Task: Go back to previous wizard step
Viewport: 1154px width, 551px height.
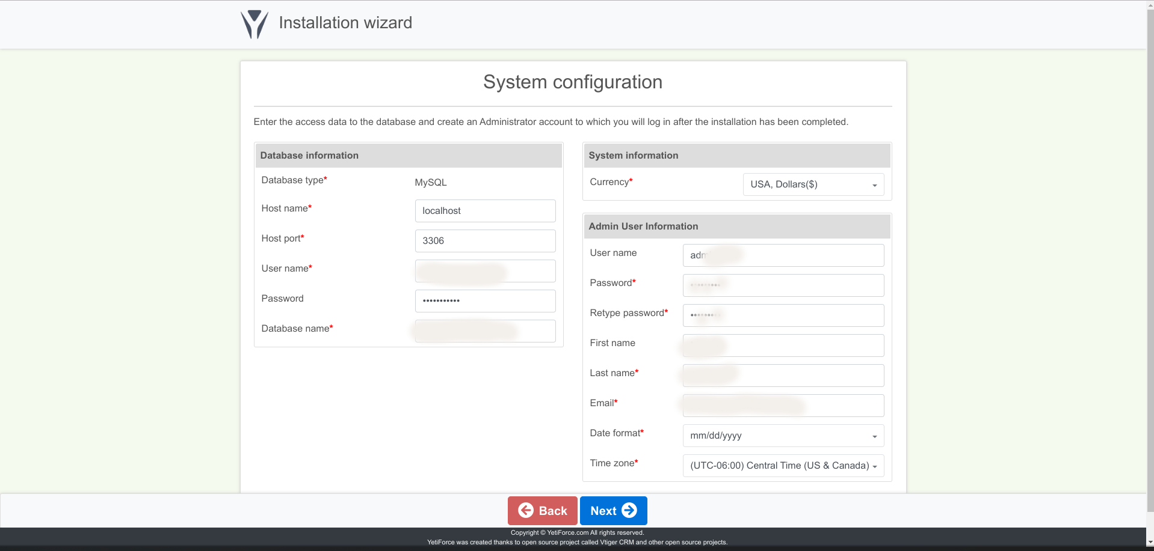Action: (x=543, y=511)
